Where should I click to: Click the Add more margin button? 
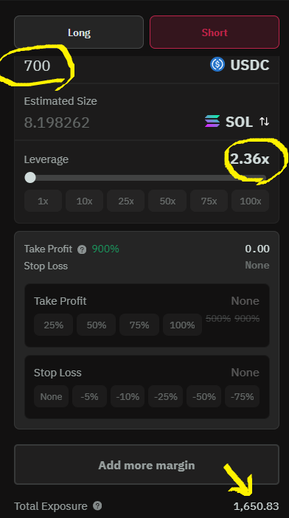click(147, 464)
